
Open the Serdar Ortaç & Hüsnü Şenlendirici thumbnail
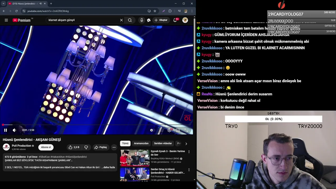(x=135, y=174)
